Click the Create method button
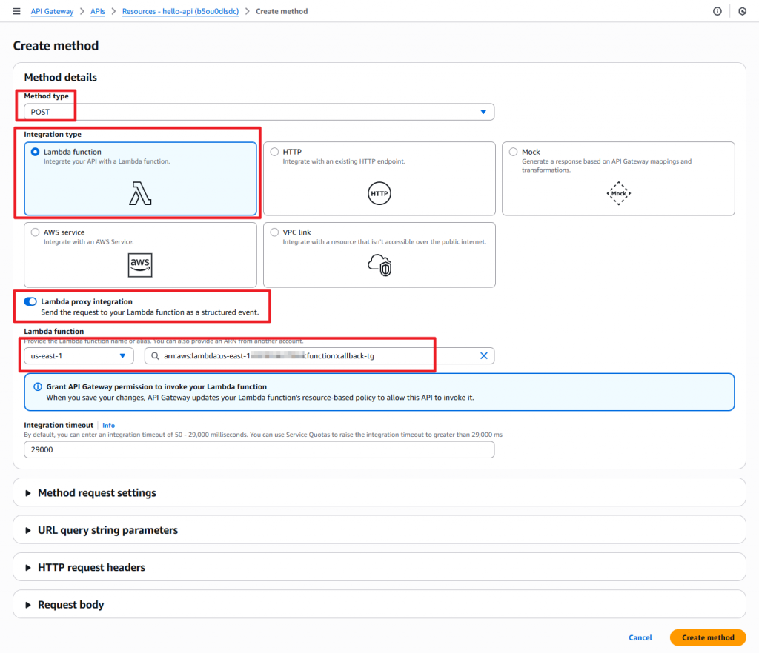This screenshot has height=653, width=759. click(x=708, y=637)
